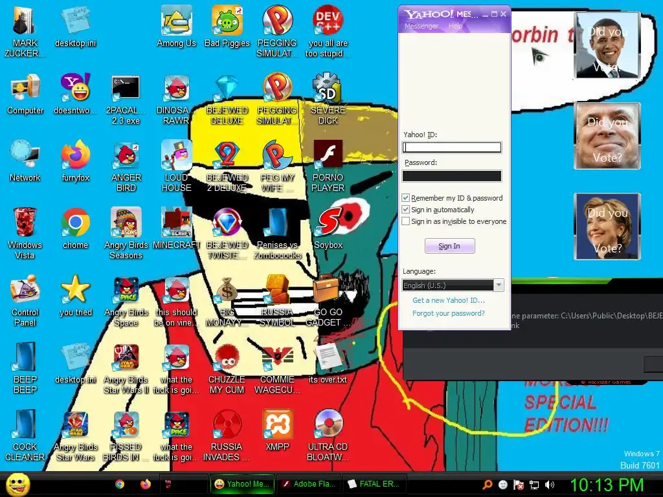Open the ANGER BIRD shortcut

[x=126, y=166]
